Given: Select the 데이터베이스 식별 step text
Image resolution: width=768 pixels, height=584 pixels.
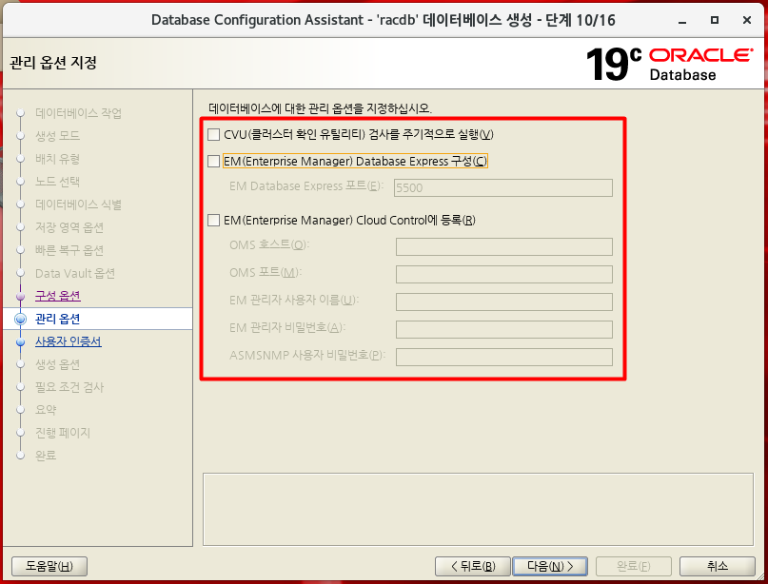Looking at the screenshot, I should 78,204.
